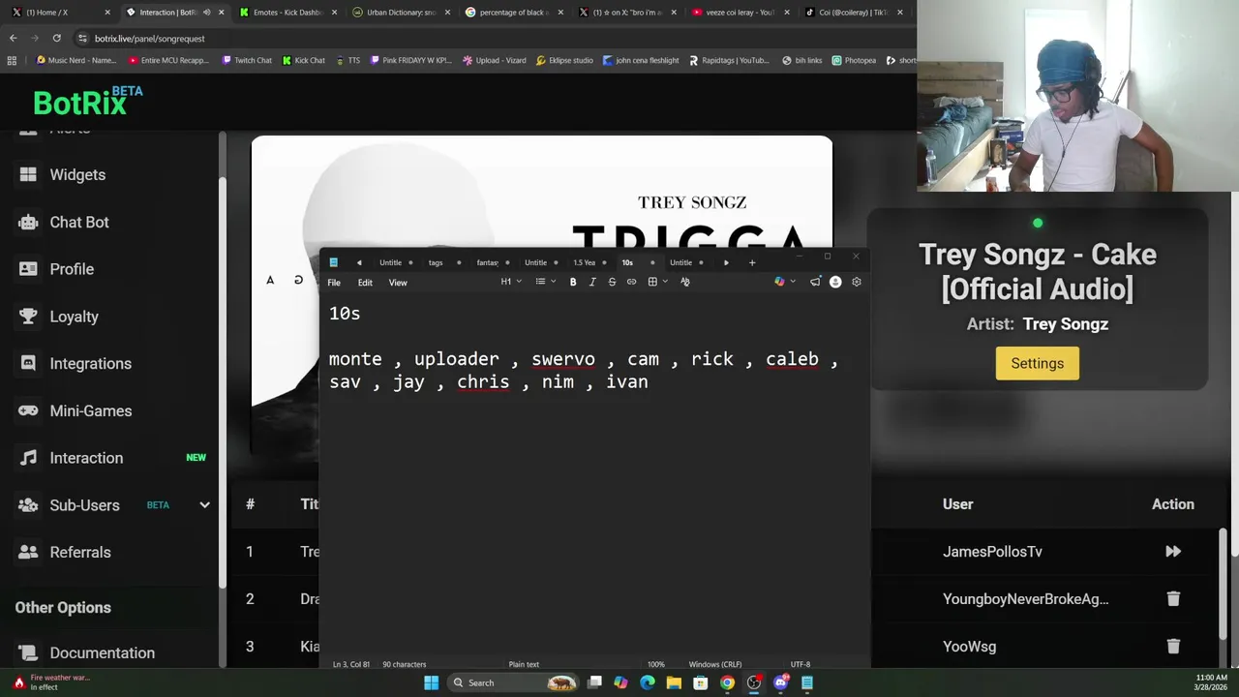1239x697 pixels.
Task: Click the announcements megaphone icon in Notepad
Action: [815, 282]
